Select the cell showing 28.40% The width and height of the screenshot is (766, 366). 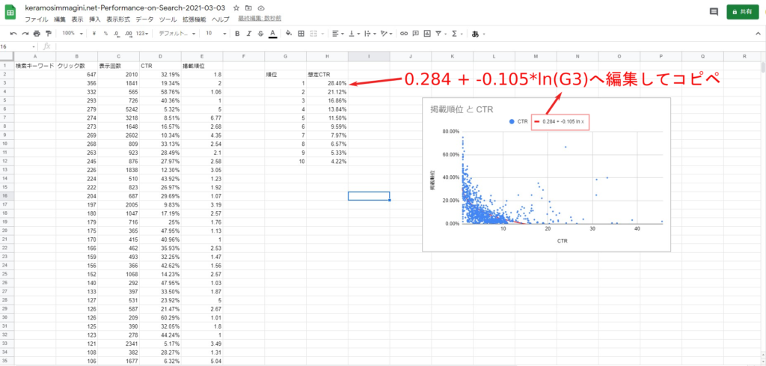pos(327,83)
